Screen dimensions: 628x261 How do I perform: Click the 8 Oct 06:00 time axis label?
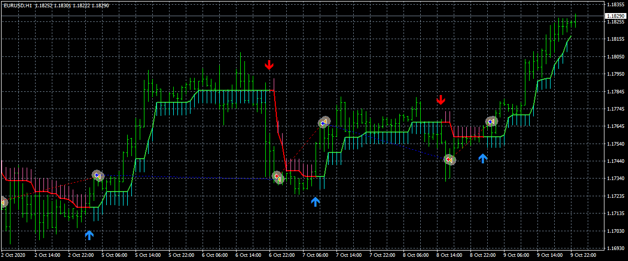pos(417,256)
